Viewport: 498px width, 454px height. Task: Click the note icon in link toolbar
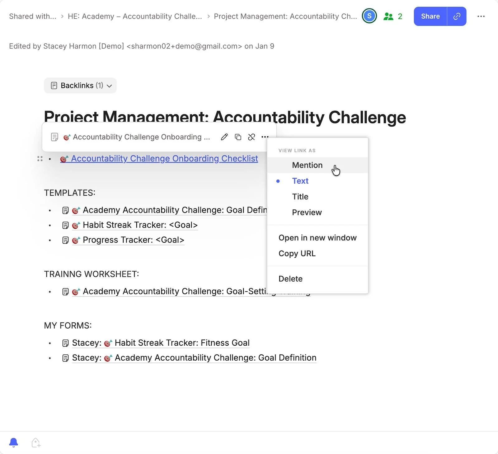point(54,137)
